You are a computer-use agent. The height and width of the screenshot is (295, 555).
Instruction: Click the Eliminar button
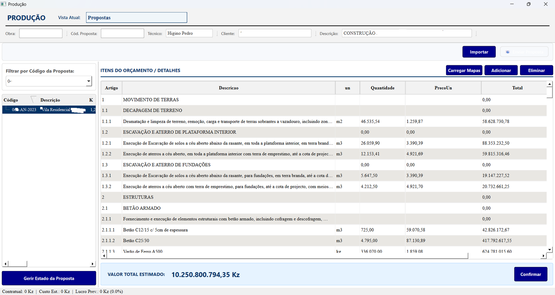[x=536, y=70]
